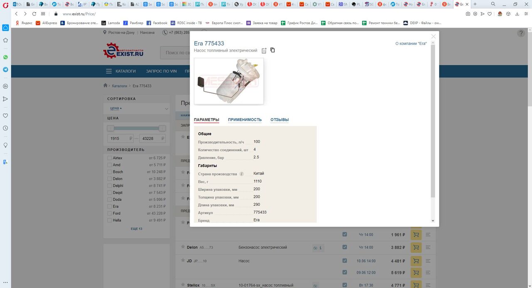Go back in browser navigation

pos(17,14)
